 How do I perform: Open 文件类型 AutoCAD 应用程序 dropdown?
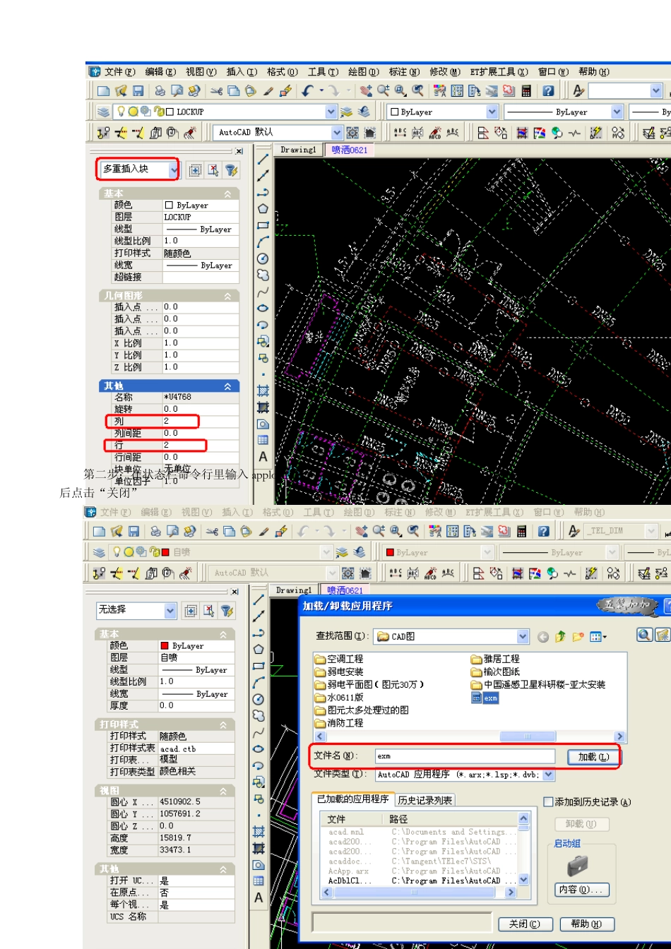click(549, 775)
